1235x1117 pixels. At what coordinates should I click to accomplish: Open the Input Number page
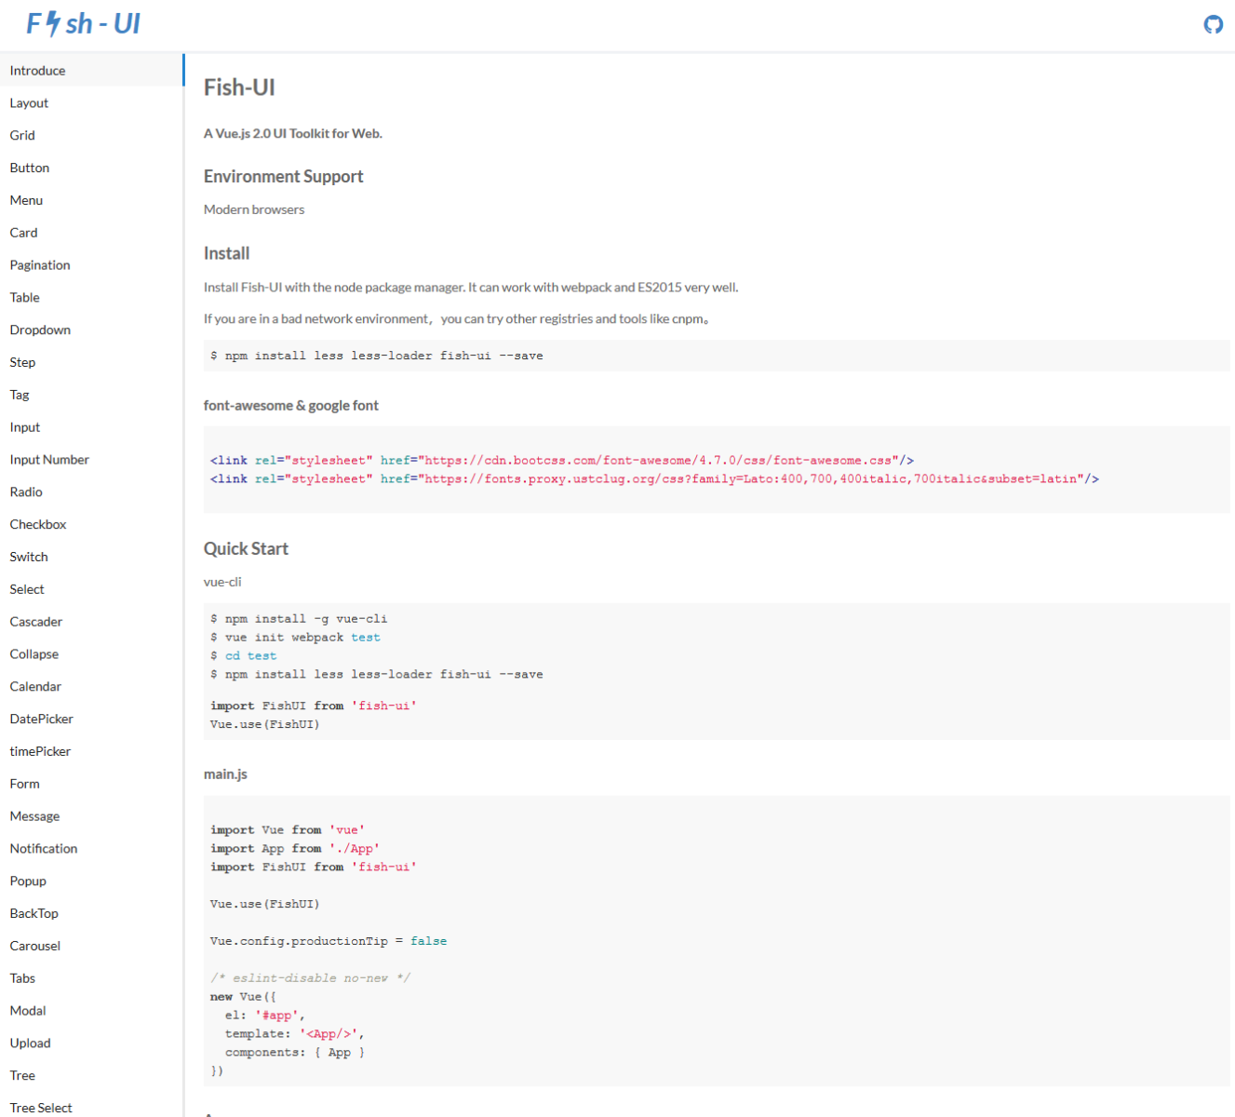pyautogui.click(x=49, y=459)
